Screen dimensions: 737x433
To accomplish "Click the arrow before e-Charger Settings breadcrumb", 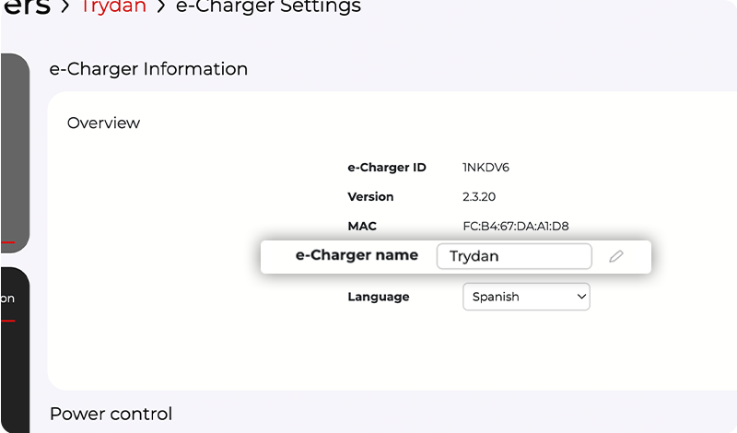I will point(161,7).
